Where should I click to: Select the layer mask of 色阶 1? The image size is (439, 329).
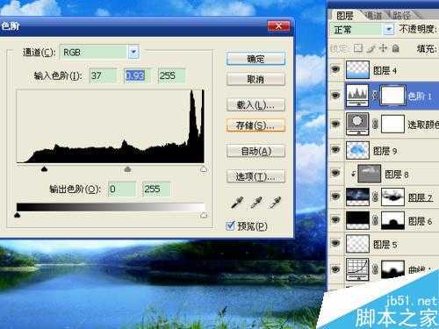[392, 96]
